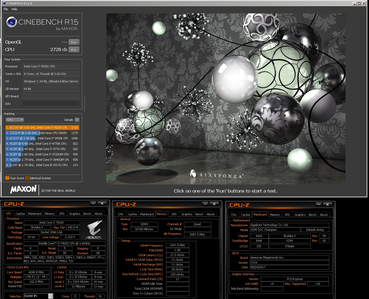Image resolution: width=369 pixels, height=299 pixels.
Task: Click the NB Frequency value 3997.5 MHz
Action: coord(197,235)
